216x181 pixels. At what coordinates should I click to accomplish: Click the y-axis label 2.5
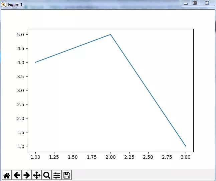click(20, 104)
